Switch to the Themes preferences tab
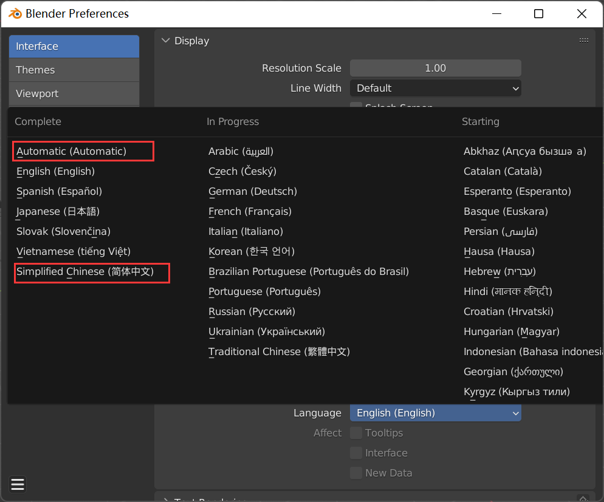This screenshot has height=502, width=604. (74, 70)
